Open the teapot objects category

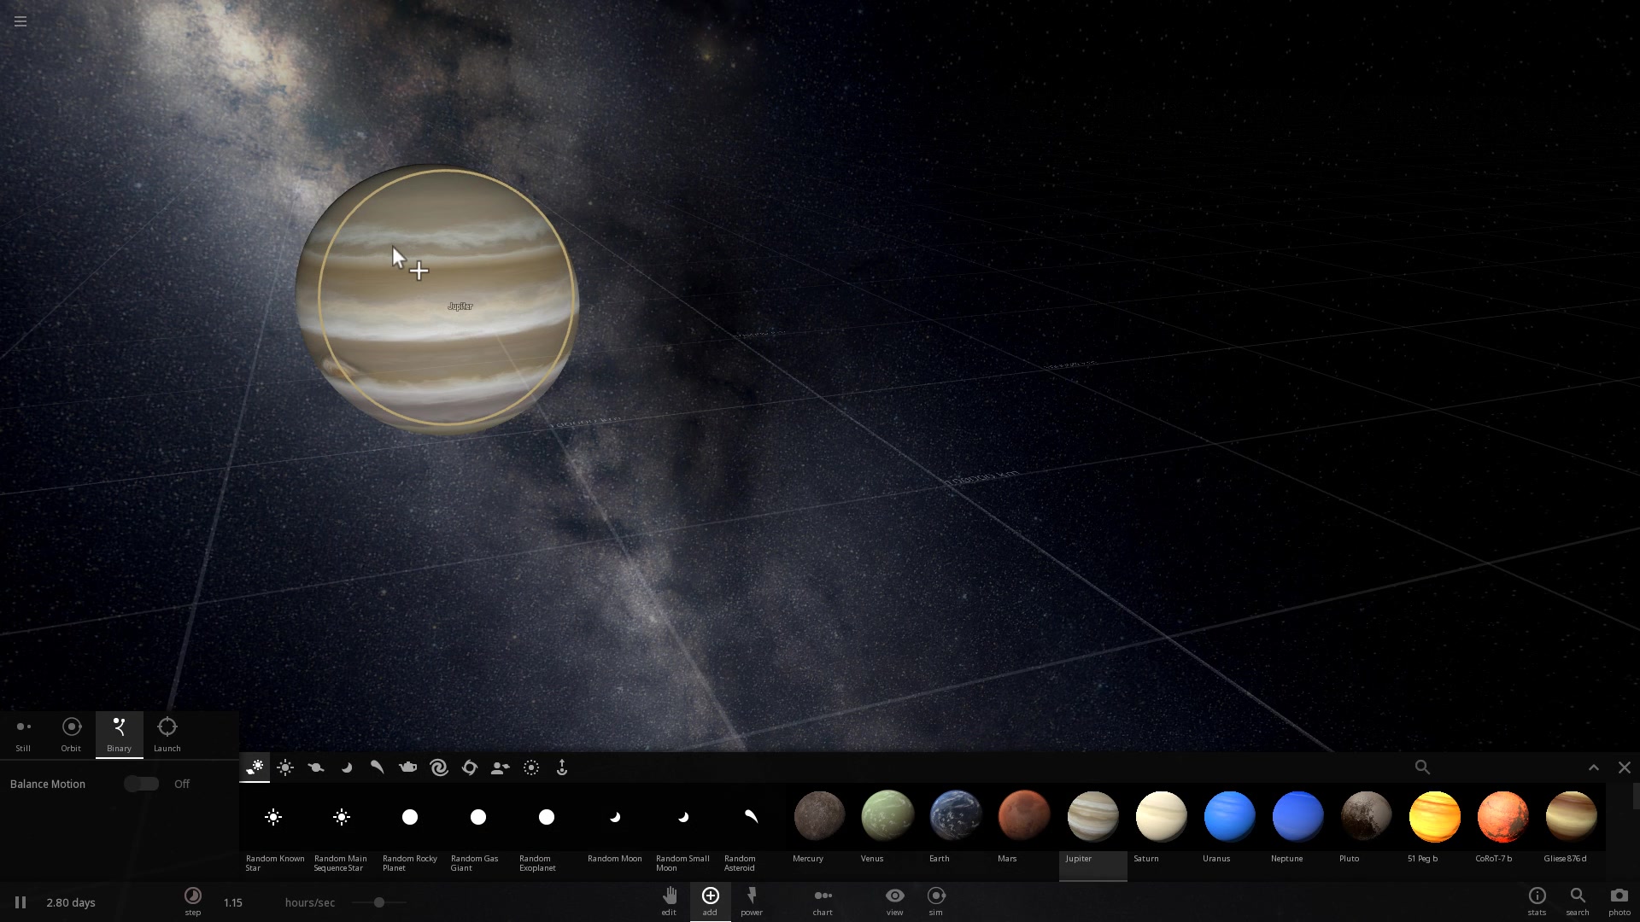pyautogui.click(x=408, y=767)
